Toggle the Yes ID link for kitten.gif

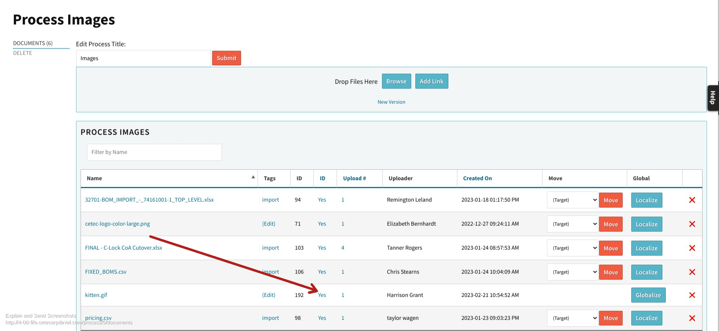[322, 295]
